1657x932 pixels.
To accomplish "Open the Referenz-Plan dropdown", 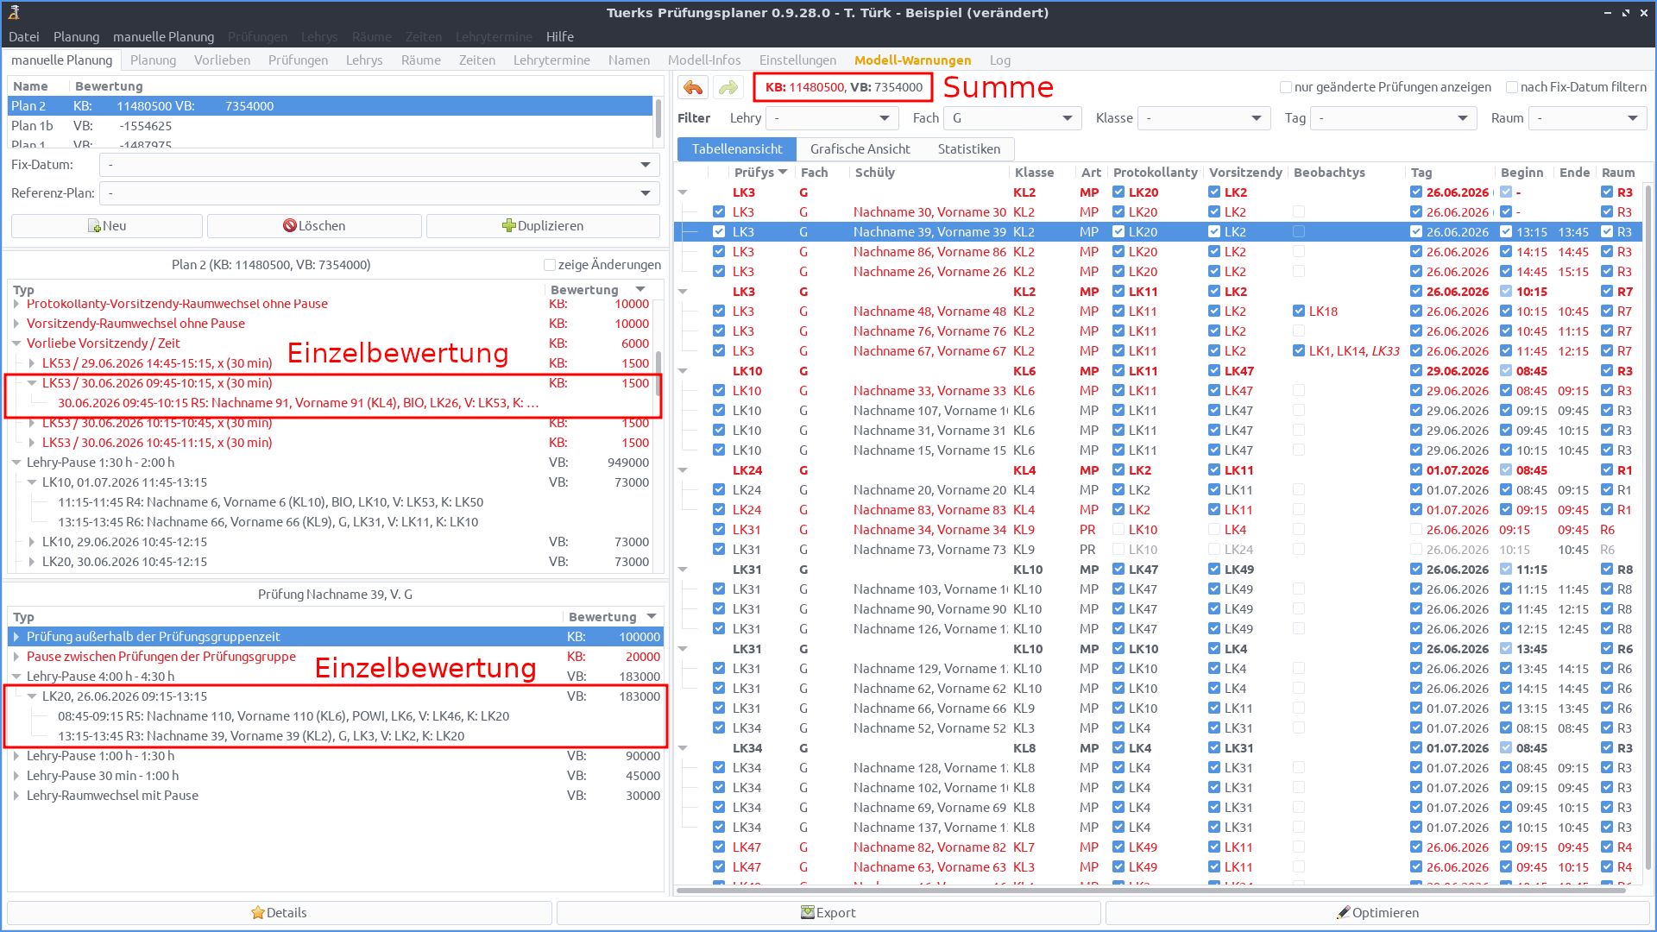I will pyautogui.click(x=645, y=192).
